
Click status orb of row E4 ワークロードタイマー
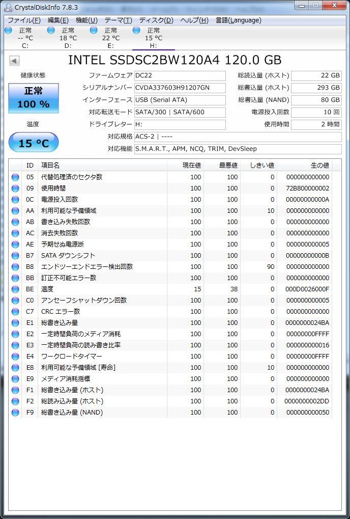pyautogui.click(x=15, y=357)
